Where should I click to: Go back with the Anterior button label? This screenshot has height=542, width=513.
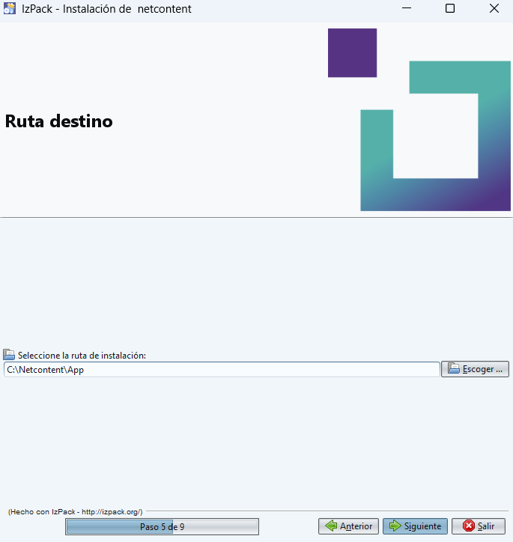(x=356, y=526)
